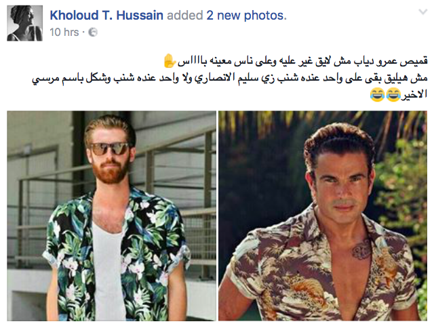Click the raised hand emoji in post
This screenshot has height=326, width=434.
169,61
